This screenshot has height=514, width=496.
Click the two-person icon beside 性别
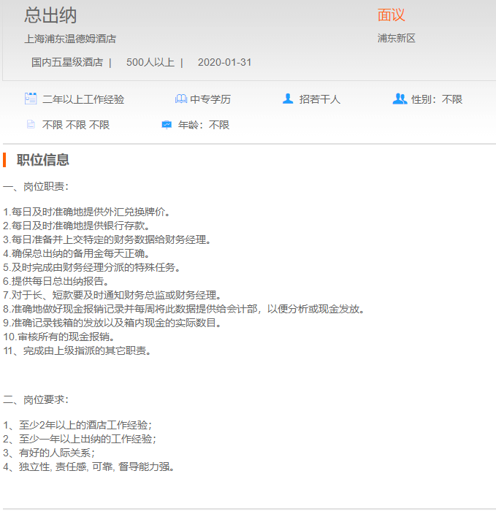(x=400, y=99)
